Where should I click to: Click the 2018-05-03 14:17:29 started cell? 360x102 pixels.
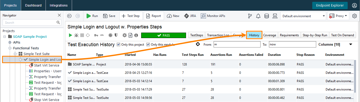(138, 89)
